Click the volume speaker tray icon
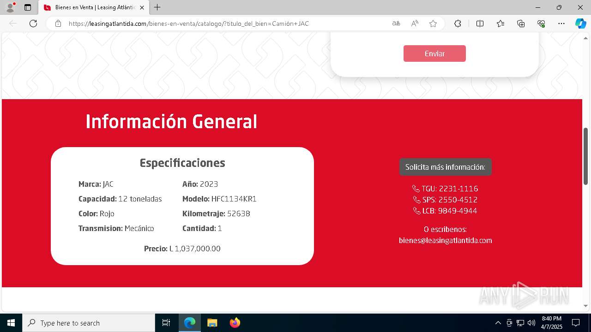 531,323
